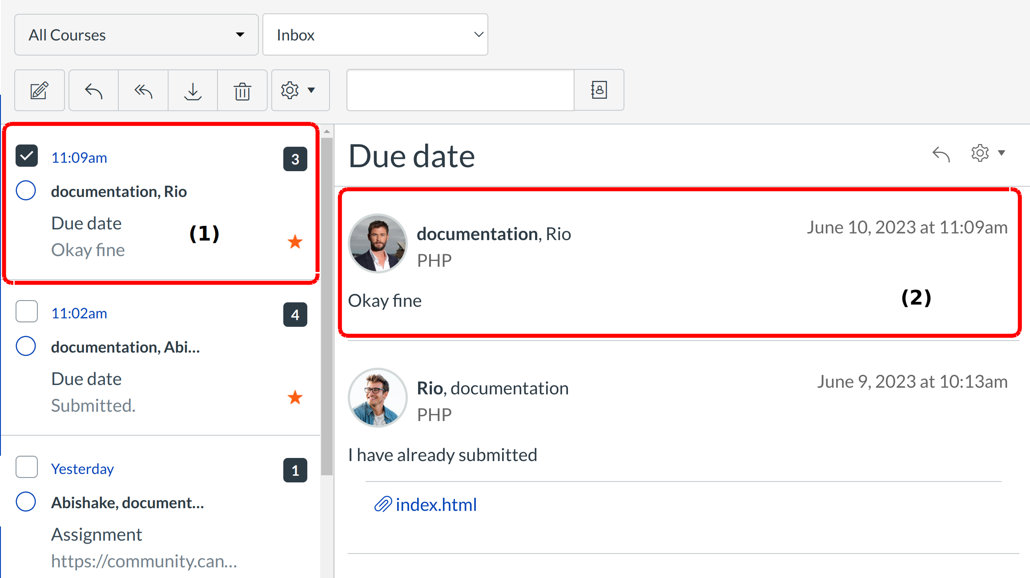1030x578 pixels.
Task: Click the reply-all double arrow icon
Action: click(143, 90)
